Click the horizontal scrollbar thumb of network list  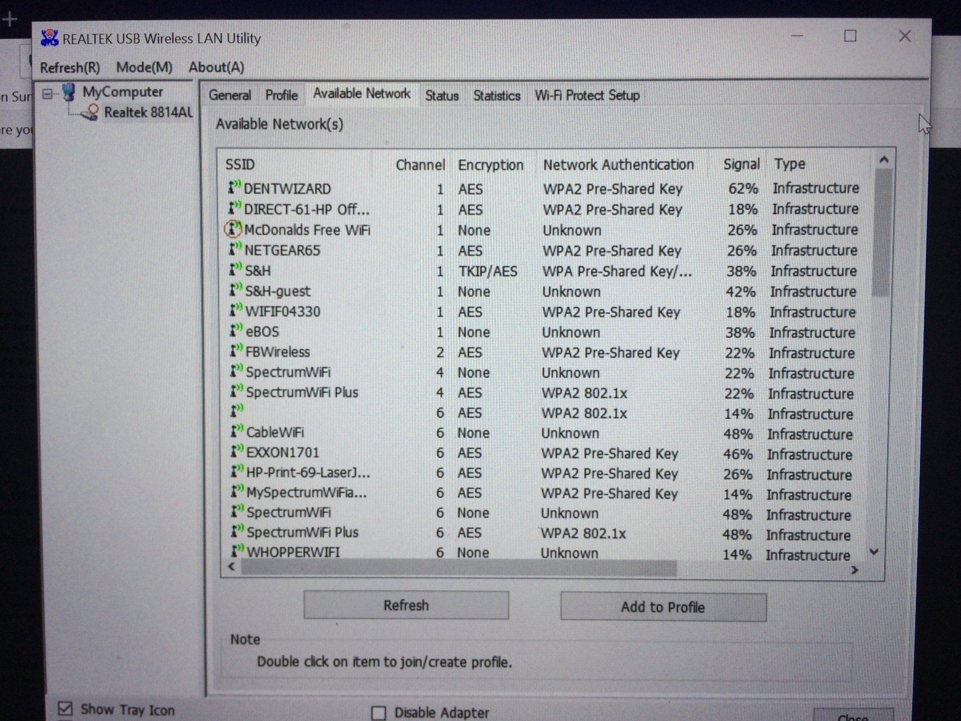coord(458,568)
